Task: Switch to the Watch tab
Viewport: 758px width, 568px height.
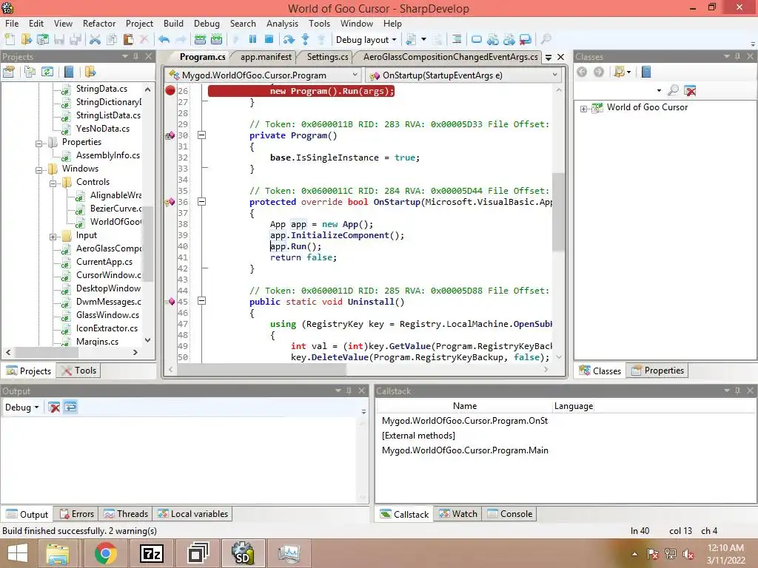Action: (458, 514)
